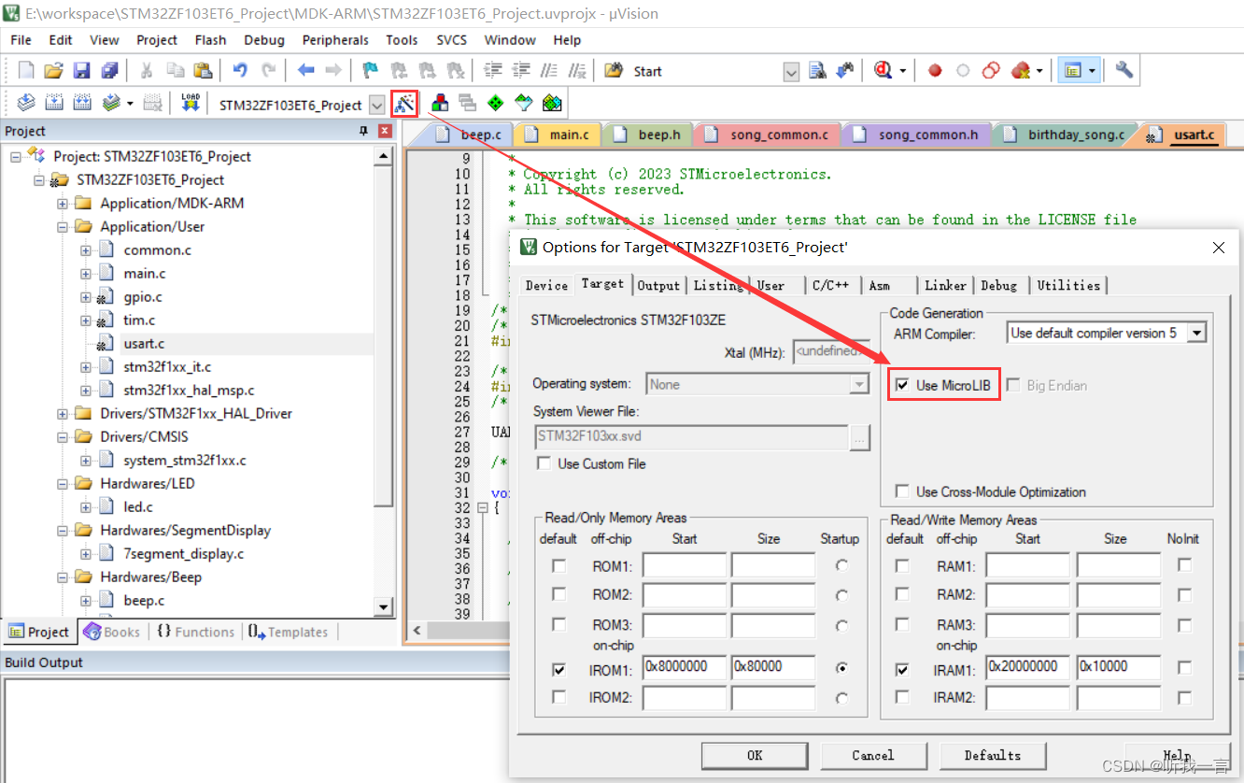Open Options for Target magic wand icon
1244x783 pixels.
pos(404,104)
